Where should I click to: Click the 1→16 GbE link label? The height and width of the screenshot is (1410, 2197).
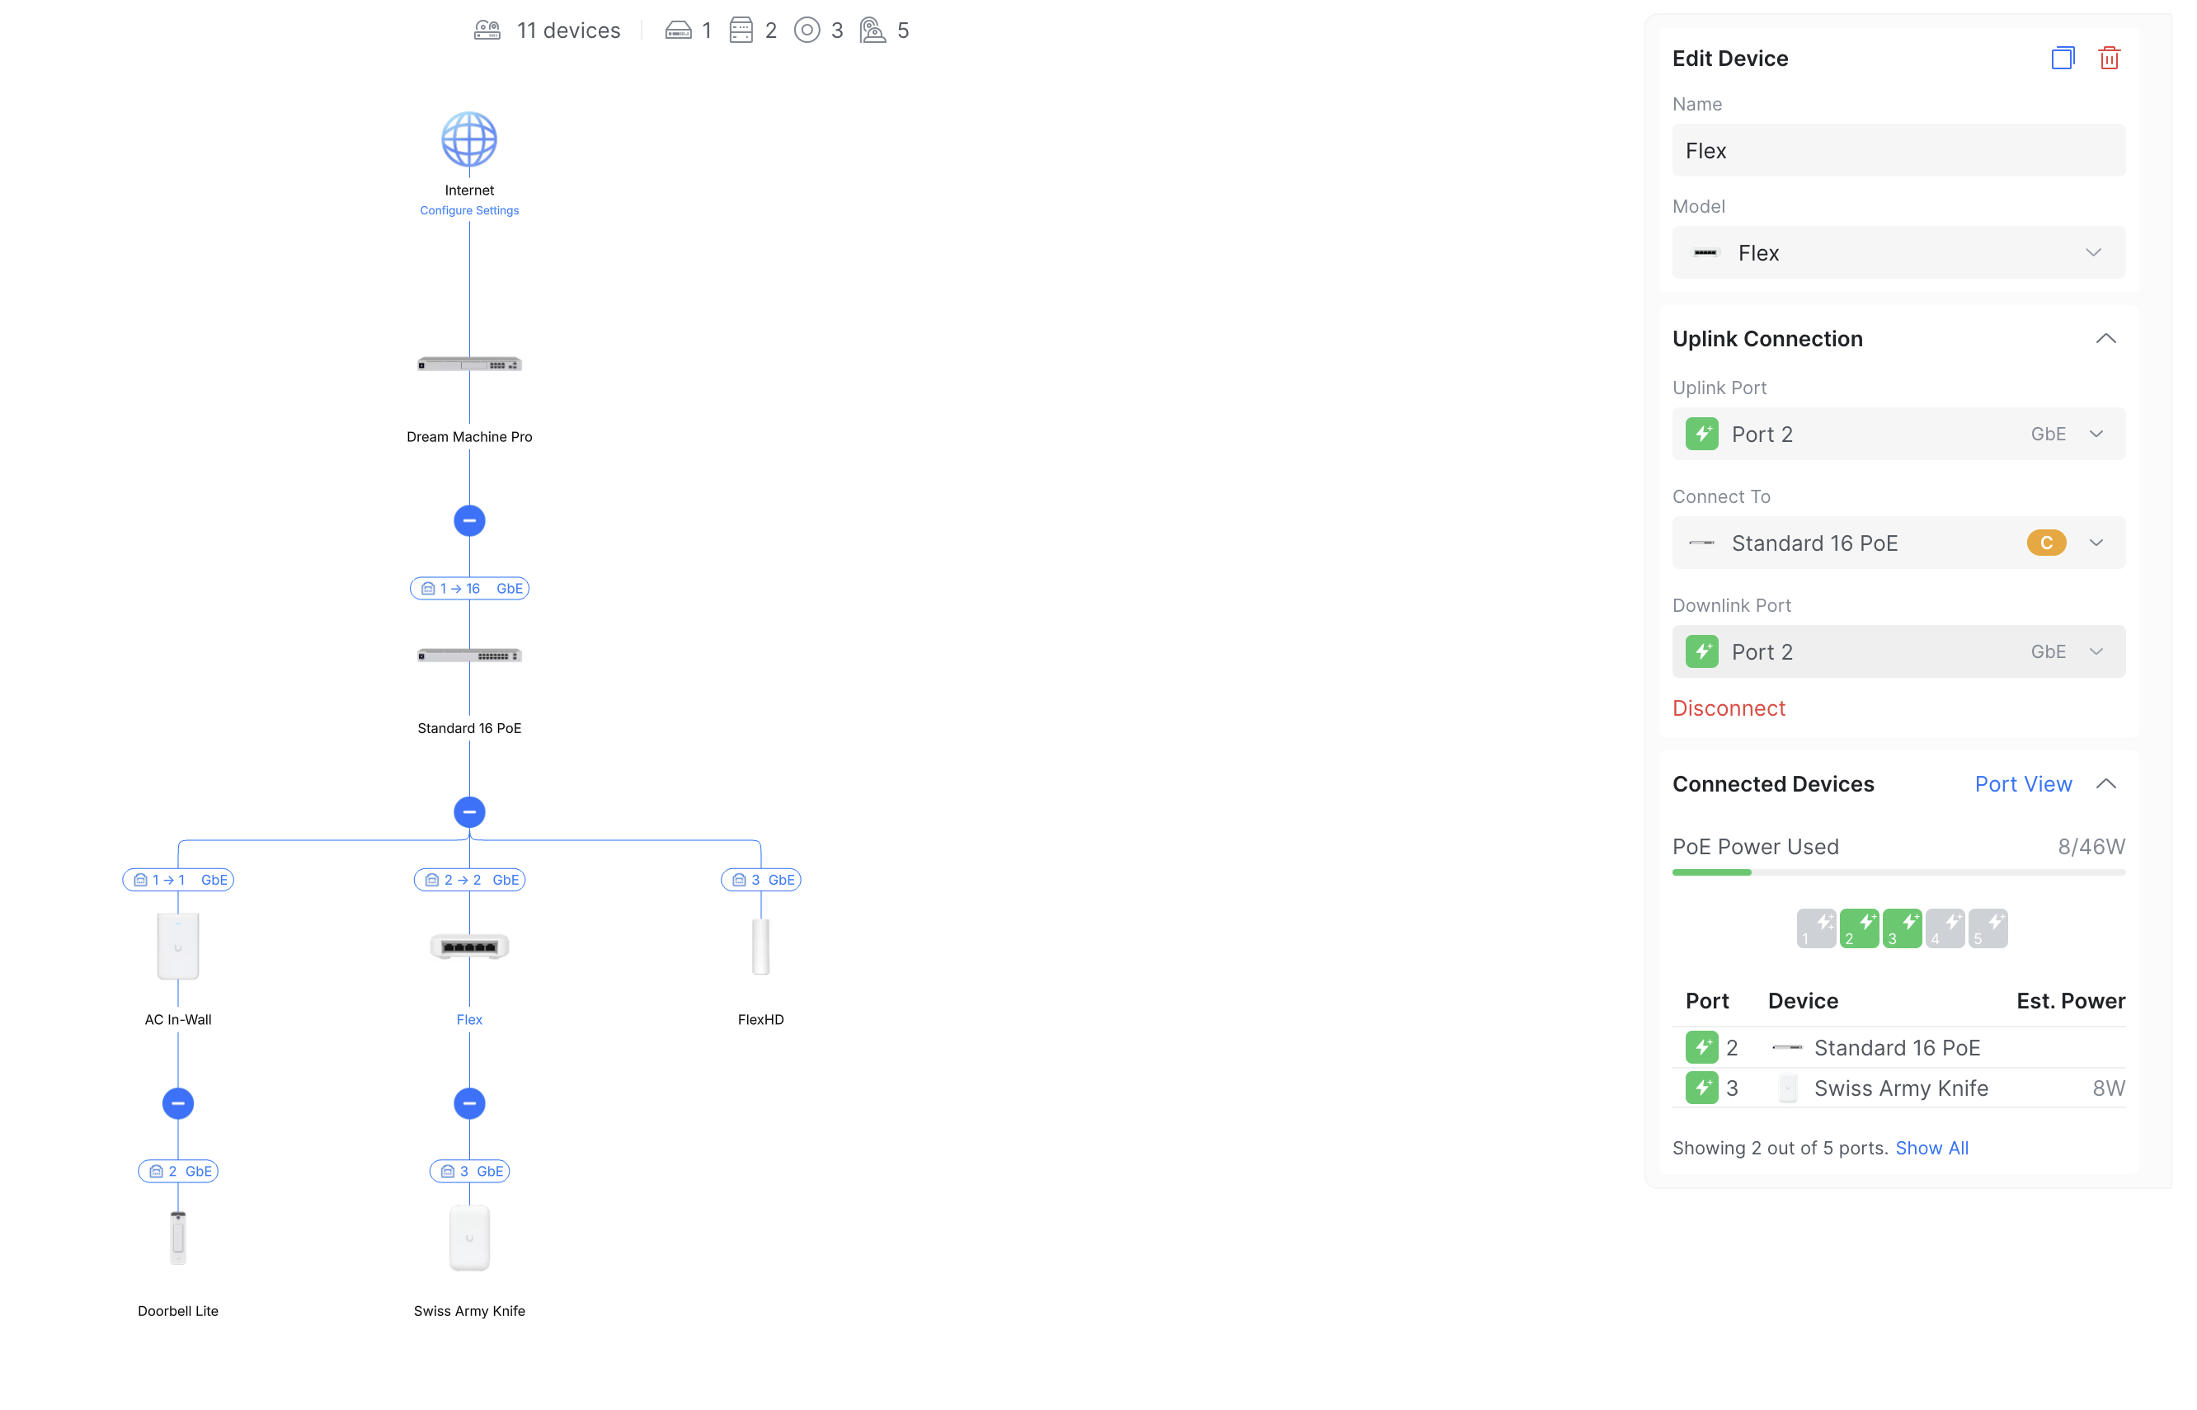point(469,589)
